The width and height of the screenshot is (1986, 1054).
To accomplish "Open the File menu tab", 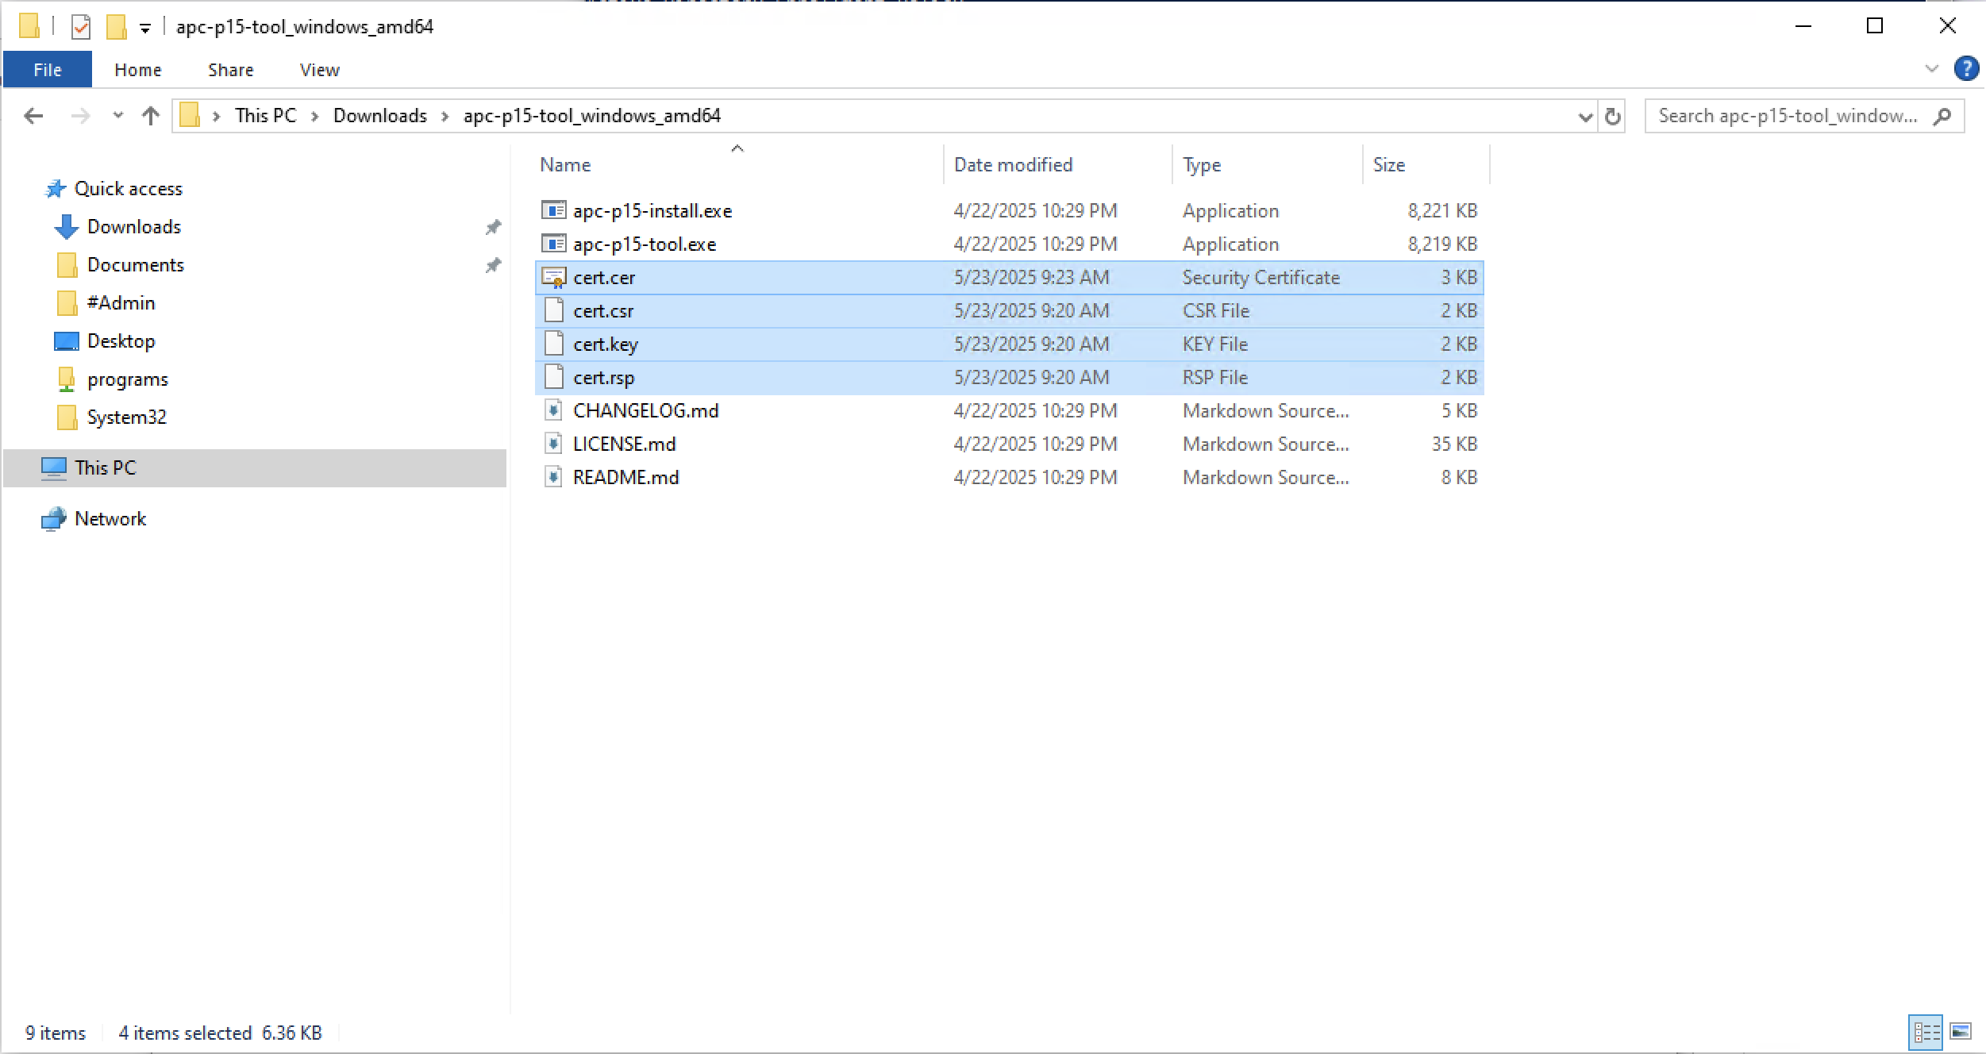I will coord(48,70).
